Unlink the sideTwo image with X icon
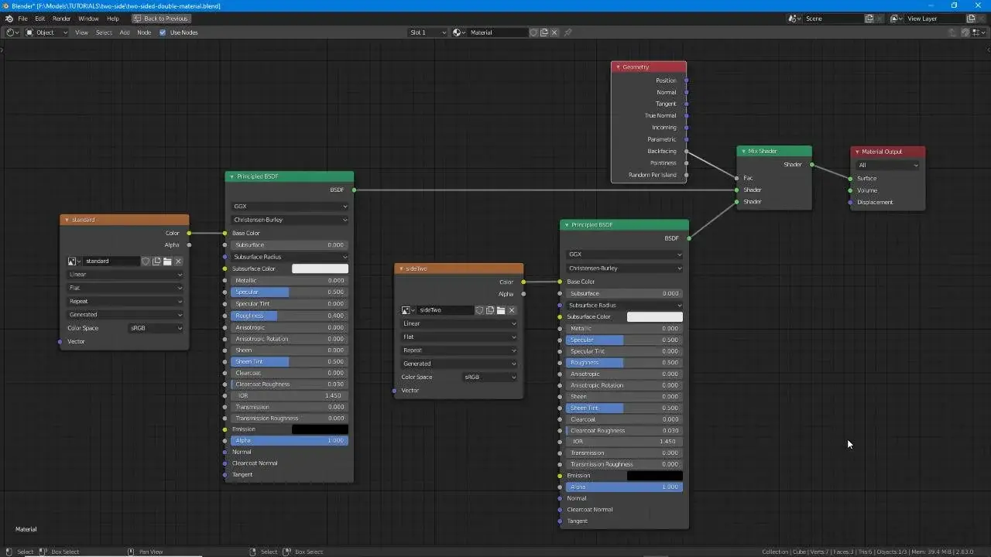Image resolution: width=991 pixels, height=557 pixels. pyautogui.click(x=512, y=310)
